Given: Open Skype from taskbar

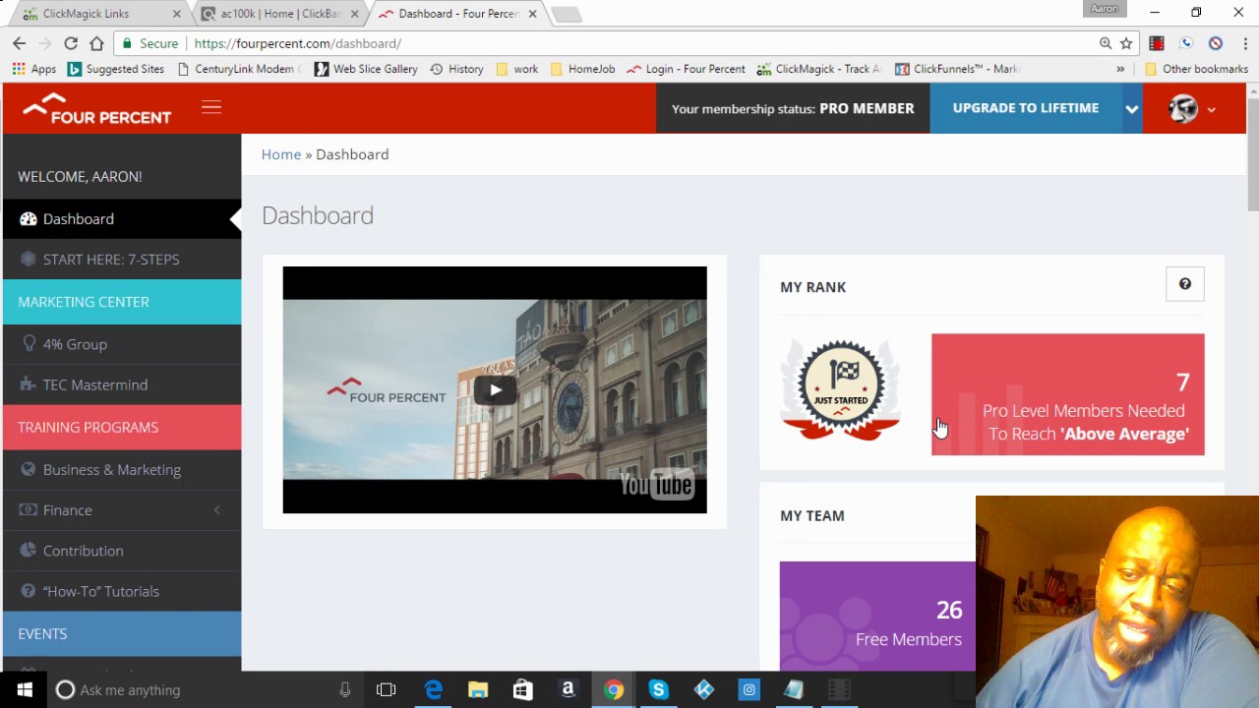Looking at the screenshot, I should click(x=658, y=690).
